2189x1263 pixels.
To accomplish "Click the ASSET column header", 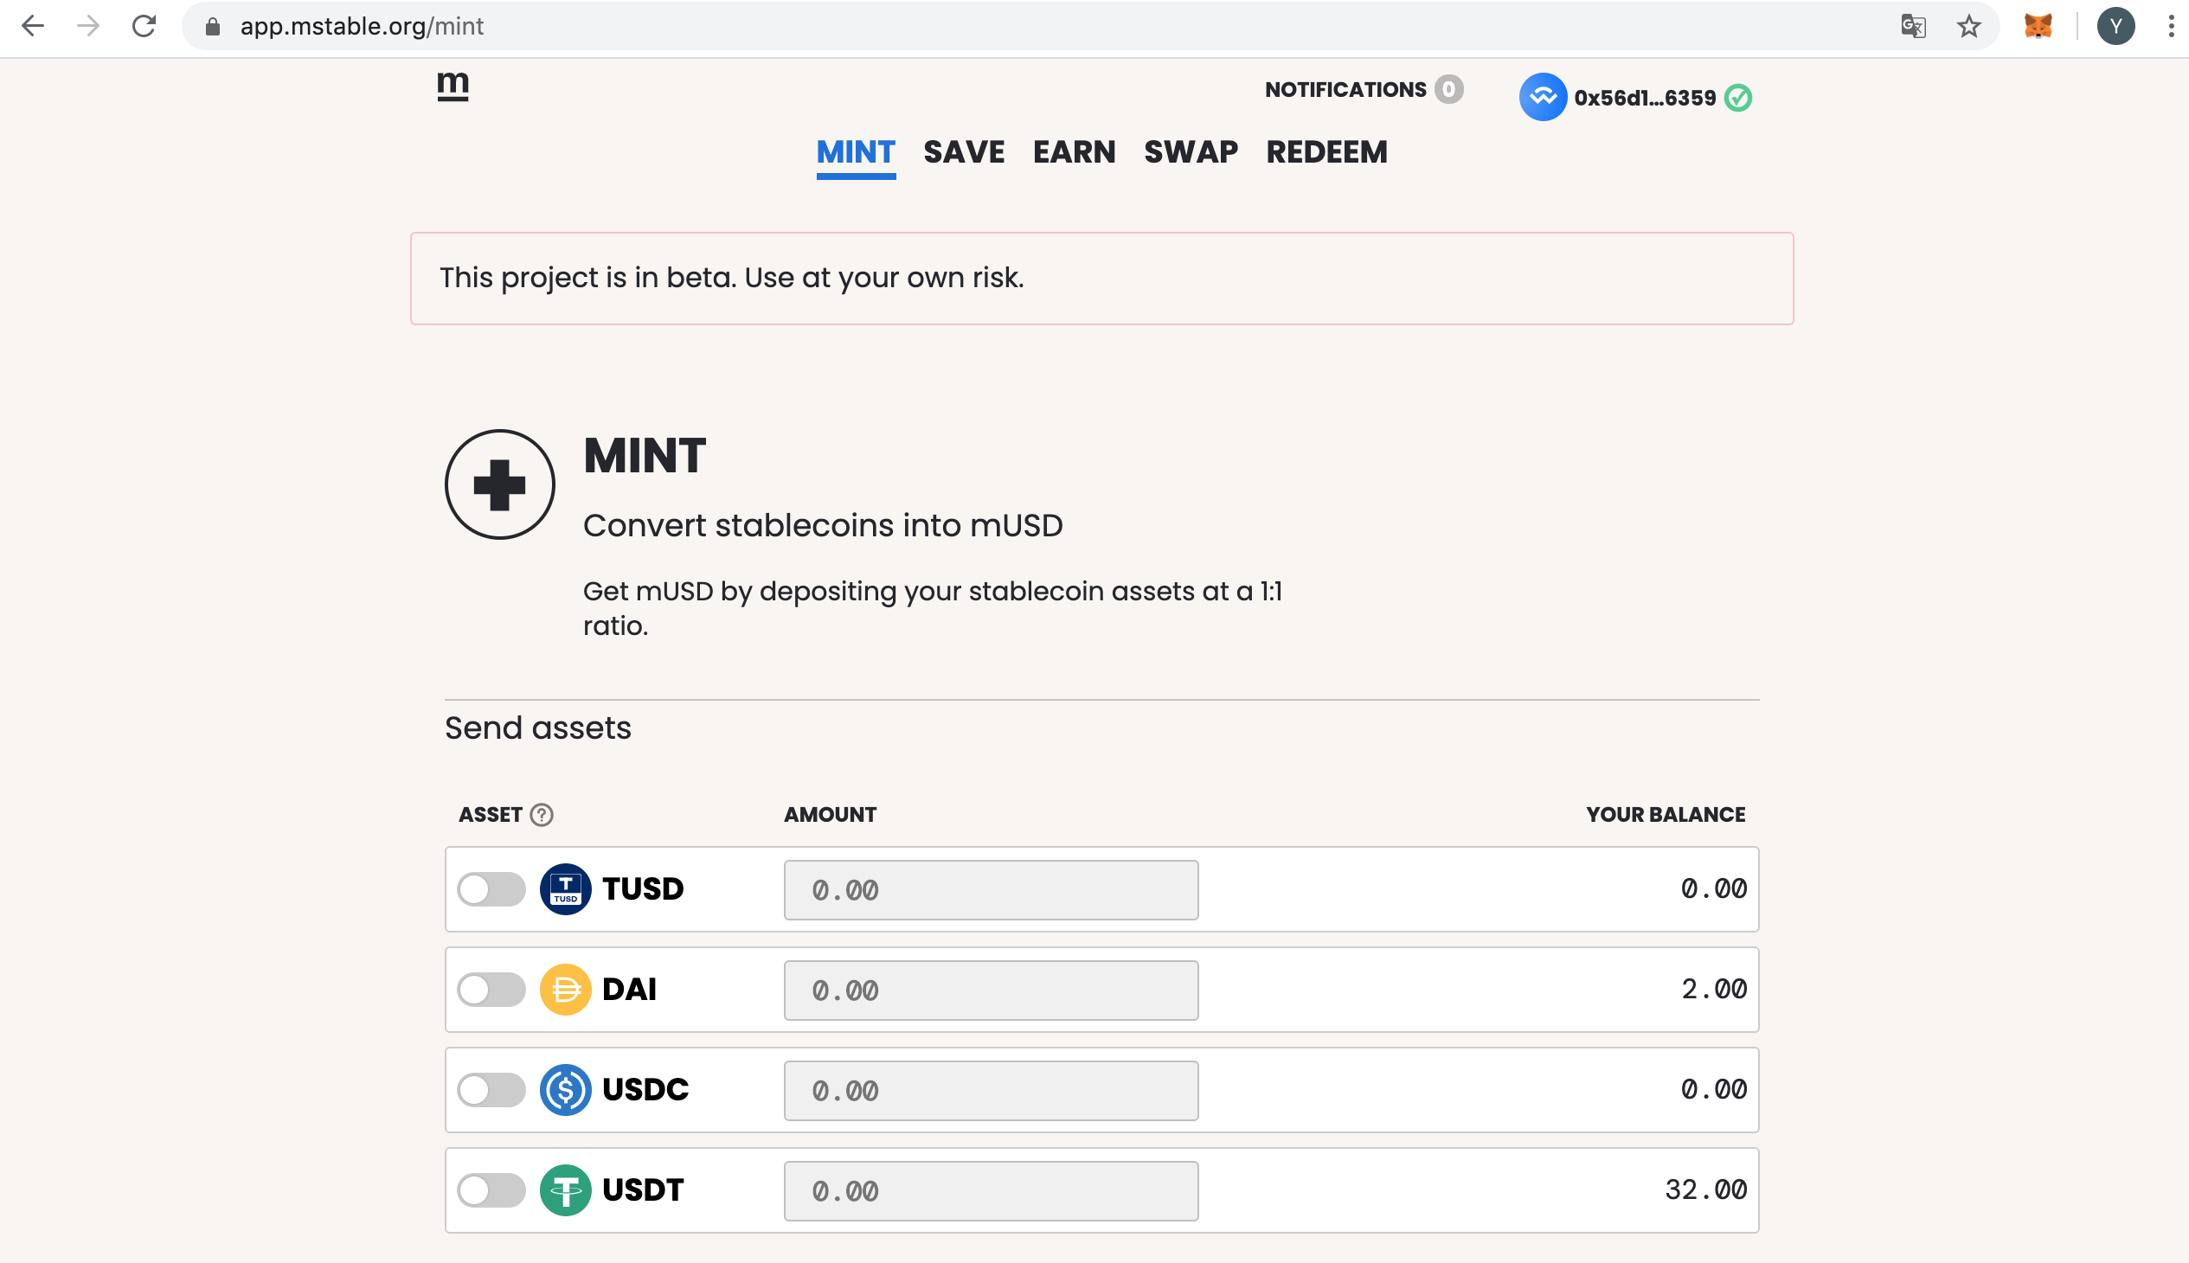I will pos(491,815).
